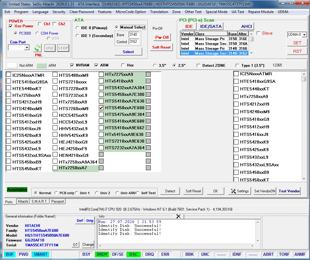Open the Program menu
310x260 pixels.
pyautogui.click(x=21, y=12)
